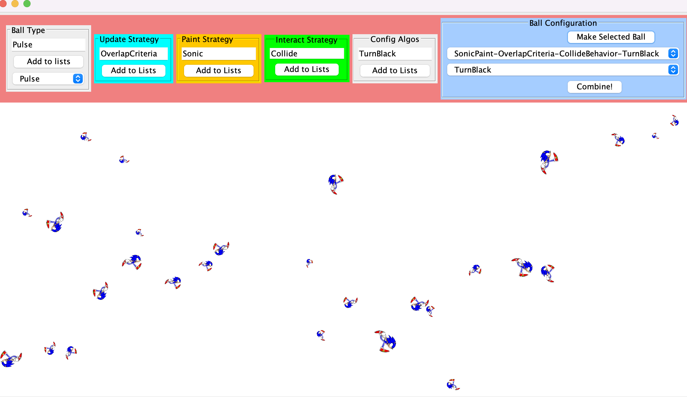Click the green window zoom button
The width and height of the screenshot is (687, 397).
click(x=27, y=4)
